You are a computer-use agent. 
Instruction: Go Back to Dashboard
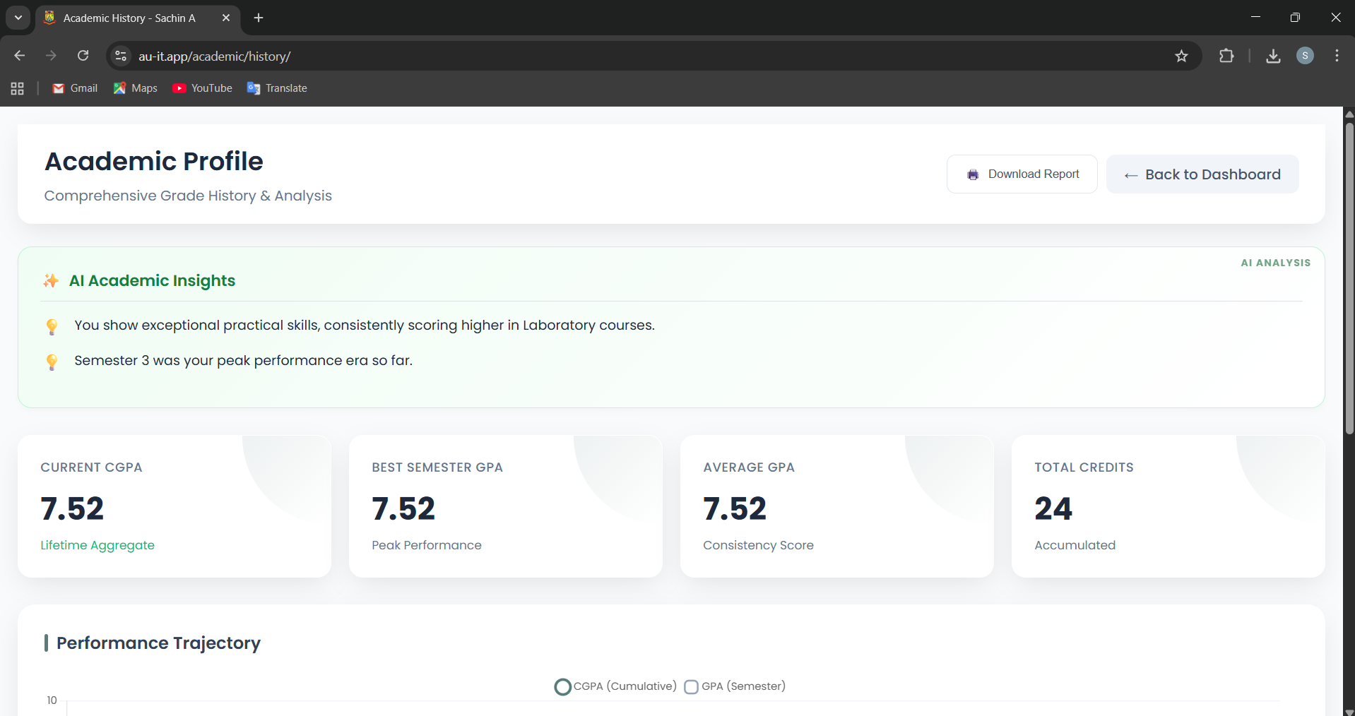(1202, 174)
